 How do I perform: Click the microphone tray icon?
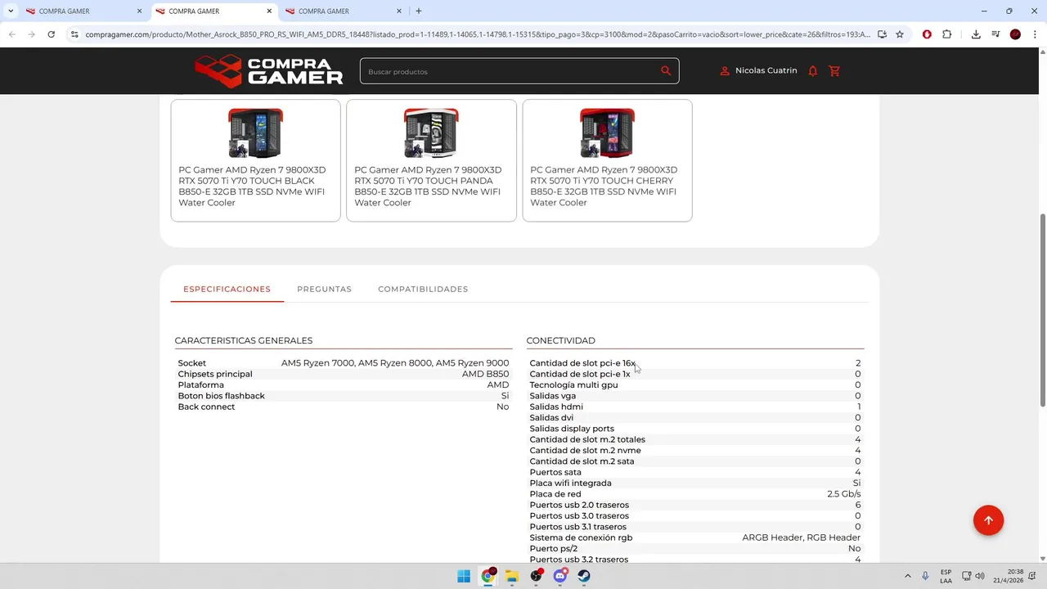click(925, 576)
